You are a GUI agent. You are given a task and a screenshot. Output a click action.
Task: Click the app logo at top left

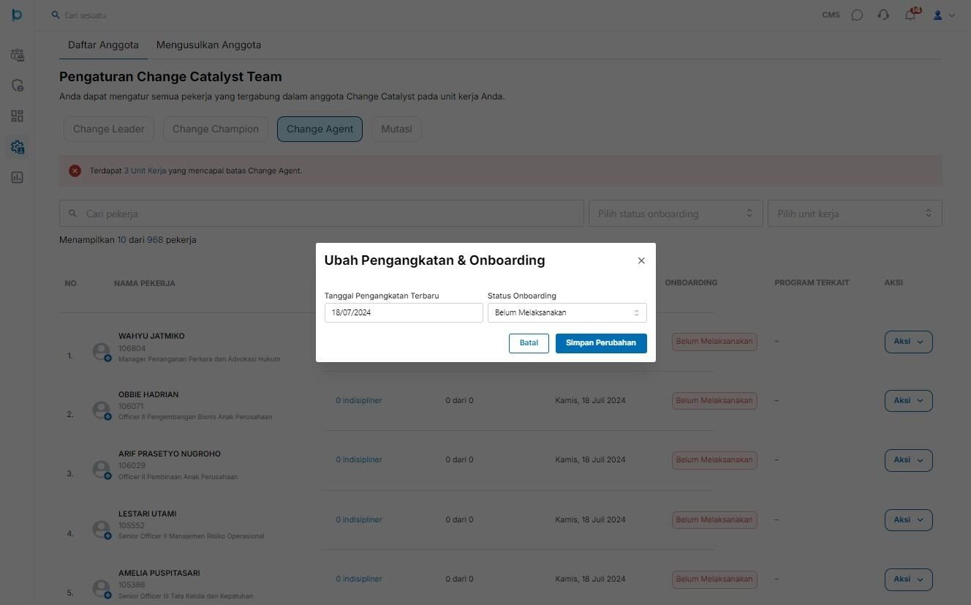pos(17,15)
